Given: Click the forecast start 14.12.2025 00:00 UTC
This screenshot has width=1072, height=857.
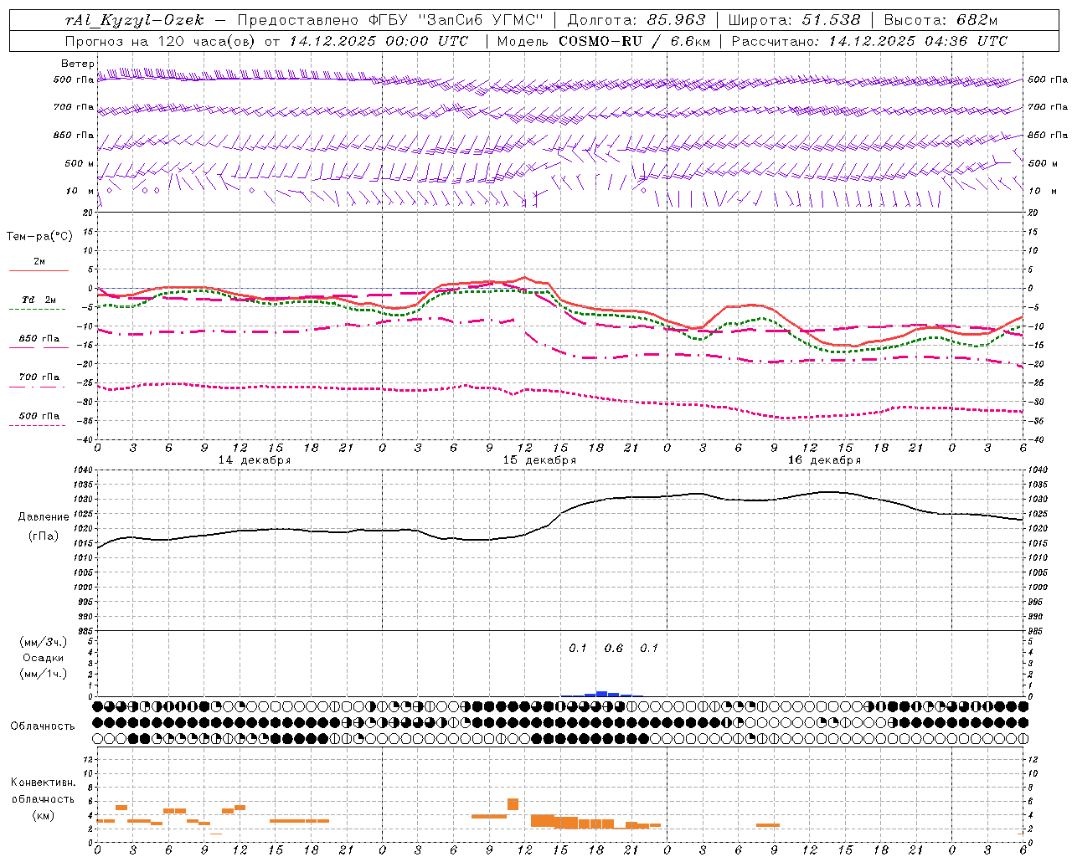Looking at the screenshot, I should click(x=379, y=41).
